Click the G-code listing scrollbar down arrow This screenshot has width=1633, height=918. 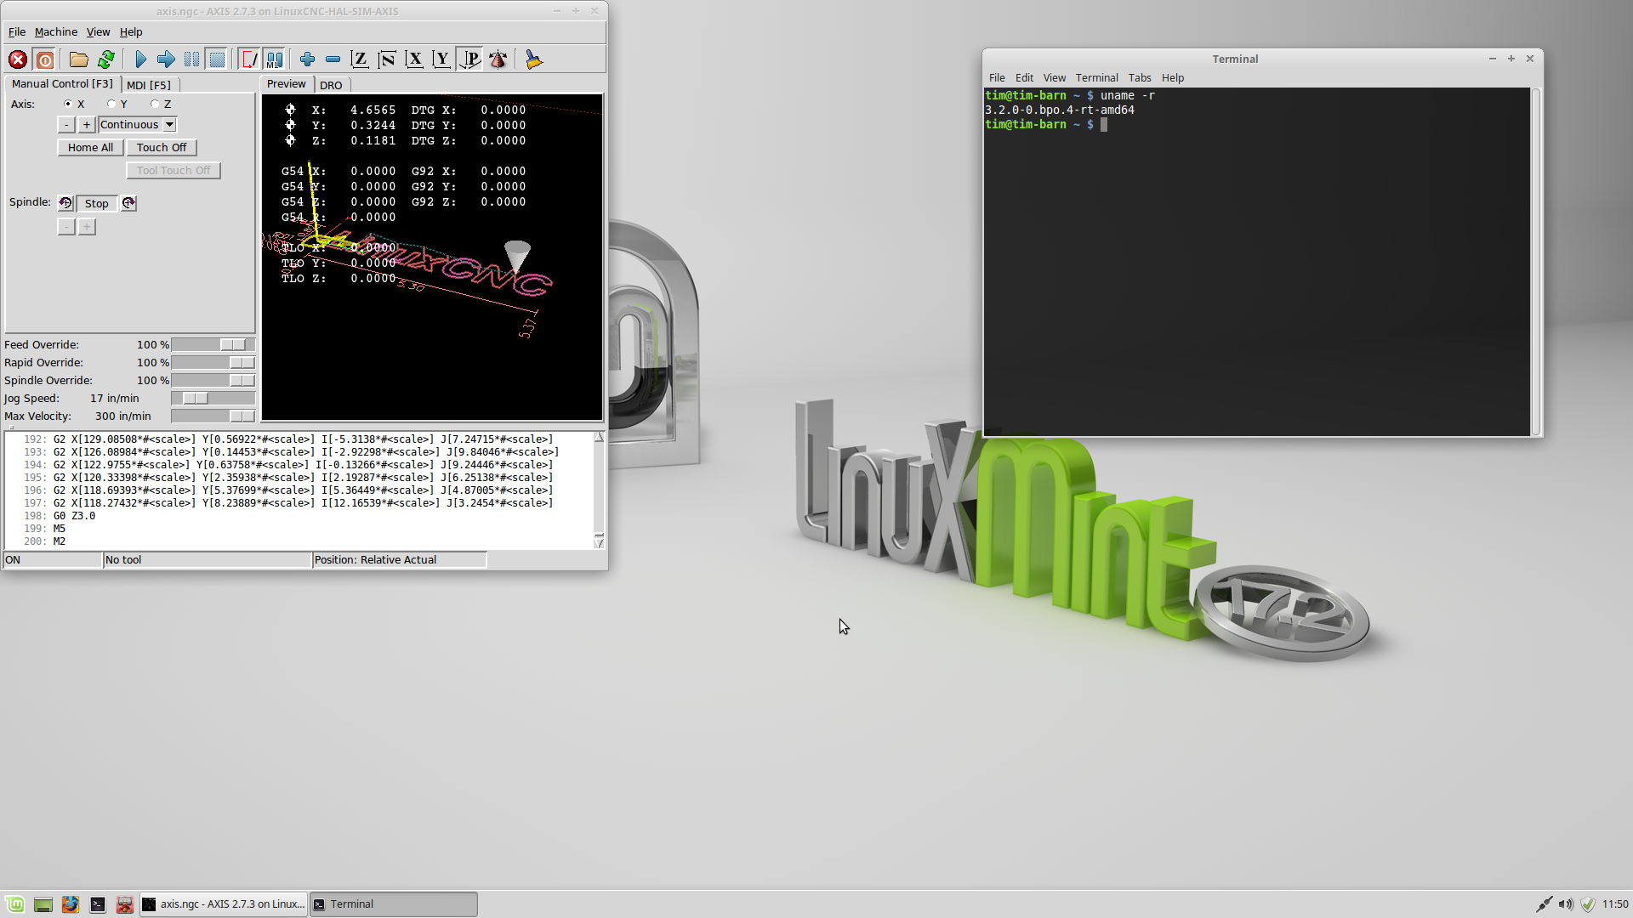coord(599,542)
